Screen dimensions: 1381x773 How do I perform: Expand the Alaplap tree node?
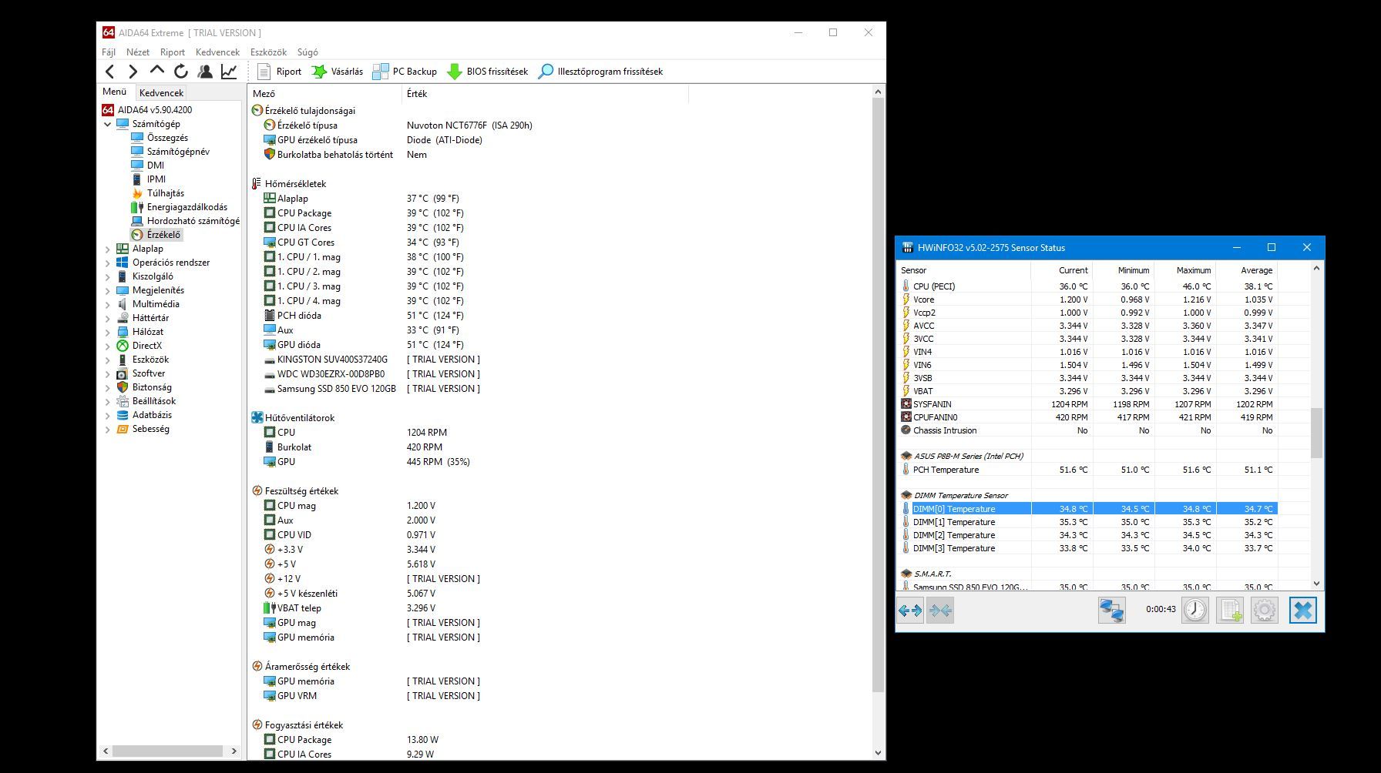pyautogui.click(x=107, y=249)
